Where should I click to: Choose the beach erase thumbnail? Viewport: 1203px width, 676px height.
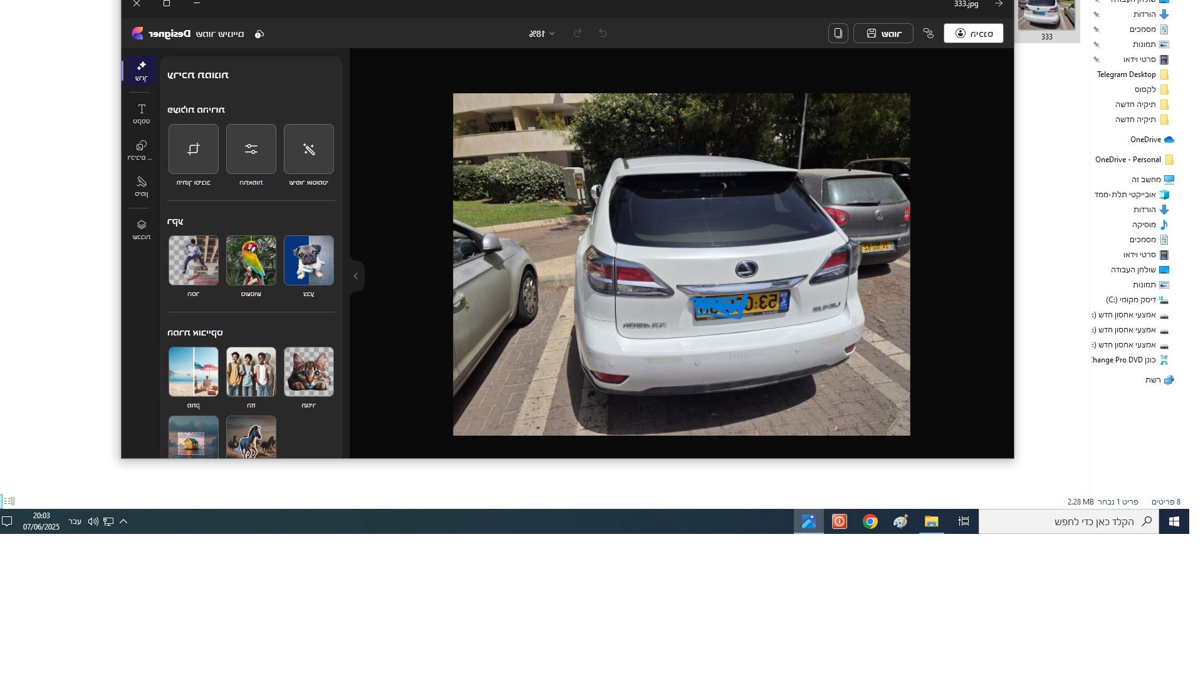(194, 372)
